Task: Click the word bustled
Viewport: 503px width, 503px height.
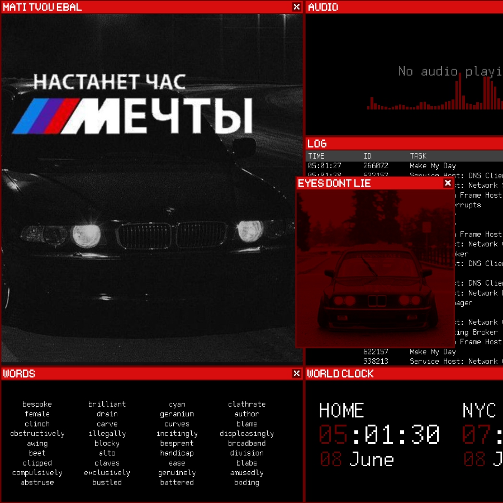Action: pos(107,482)
